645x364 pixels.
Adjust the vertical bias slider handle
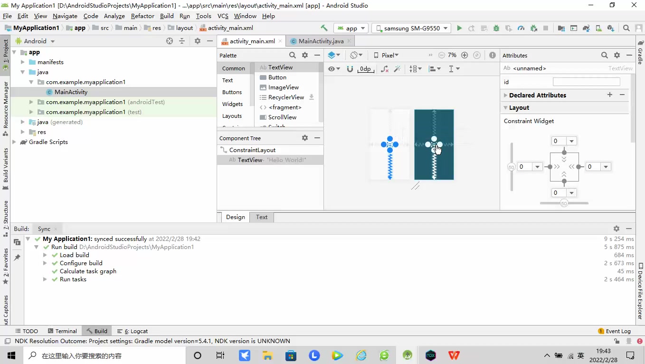point(512,167)
